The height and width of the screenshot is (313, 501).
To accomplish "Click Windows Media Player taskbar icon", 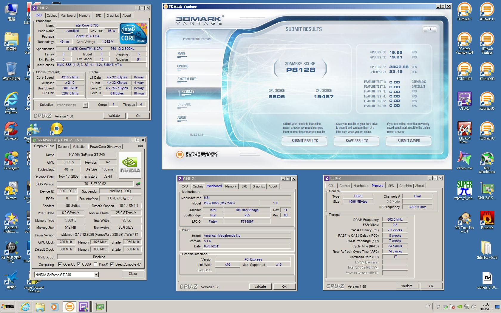I will point(54,306).
